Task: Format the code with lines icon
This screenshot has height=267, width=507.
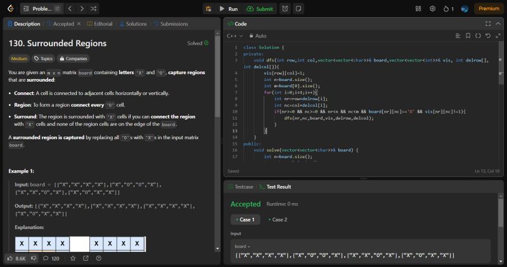Action: coord(458,36)
